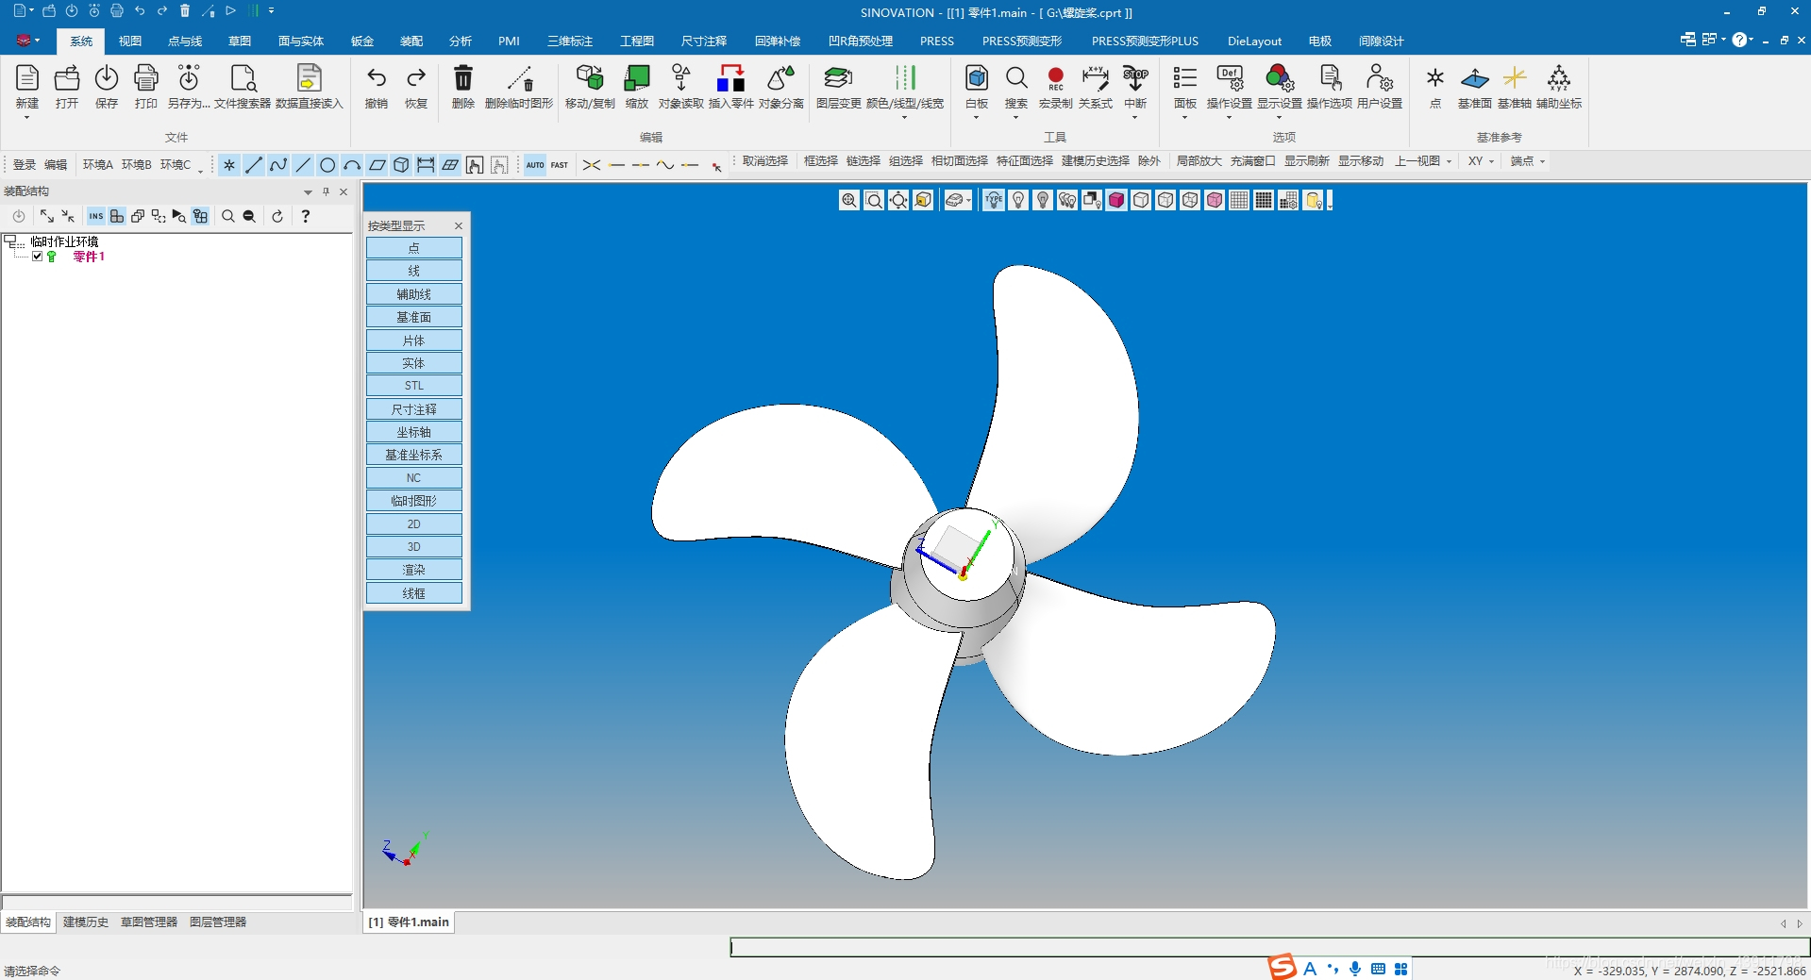Image resolution: width=1811 pixels, height=980 pixels.
Task: Toggle AUTO snap mode
Action: coord(535,165)
